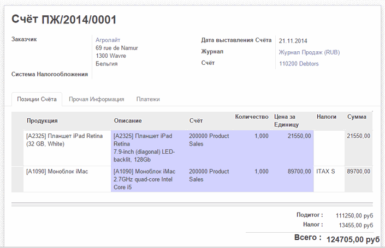Viewport: 385px width, 248px height.
Task: Follow the 110200 Debtors account link
Action: tap(299, 64)
